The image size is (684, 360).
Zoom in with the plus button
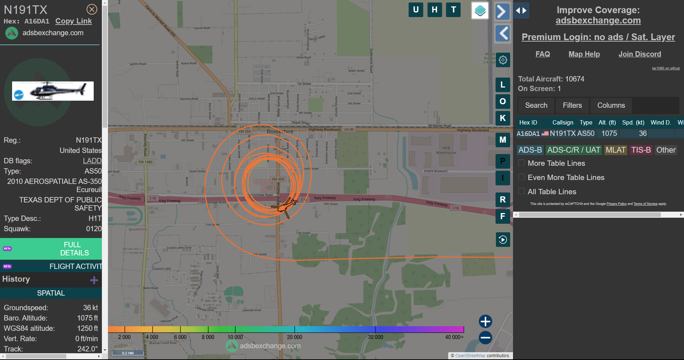click(x=485, y=322)
